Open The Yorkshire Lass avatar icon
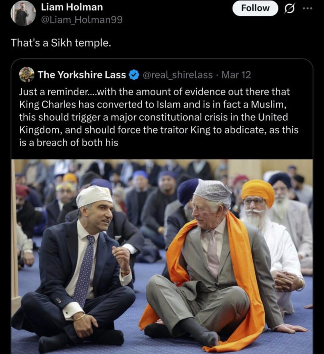The width and height of the screenshot is (324, 354). (27, 74)
